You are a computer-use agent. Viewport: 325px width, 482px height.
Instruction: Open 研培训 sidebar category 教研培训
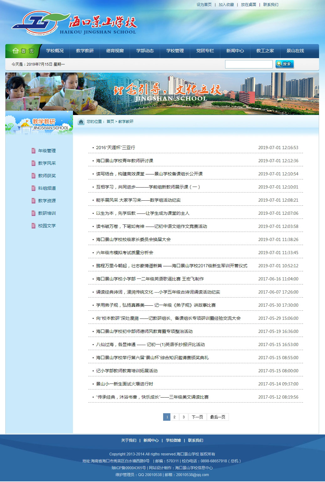point(47,213)
